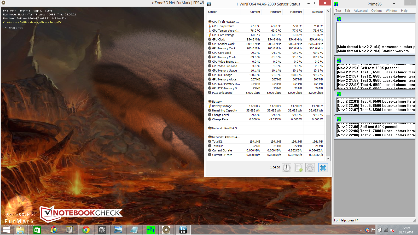Image resolution: width=418 pixels, height=235 pixels.
Task: Open the Action Center flag icon
Action: [x=373, y=230]
